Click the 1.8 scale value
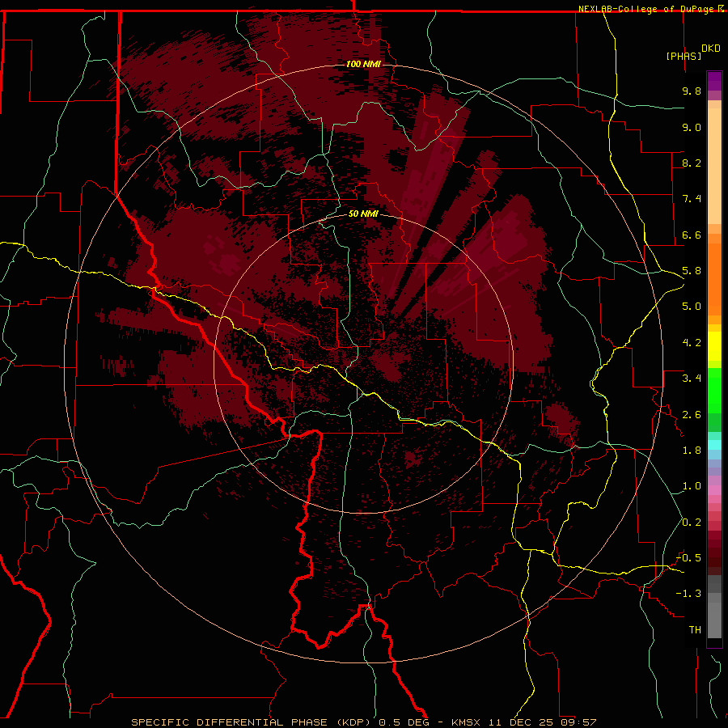The image size is (728, 728). click(x=692, y=451)
